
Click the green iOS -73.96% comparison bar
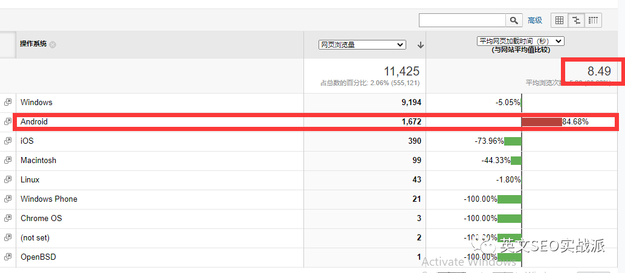click(x=513, y=141)
